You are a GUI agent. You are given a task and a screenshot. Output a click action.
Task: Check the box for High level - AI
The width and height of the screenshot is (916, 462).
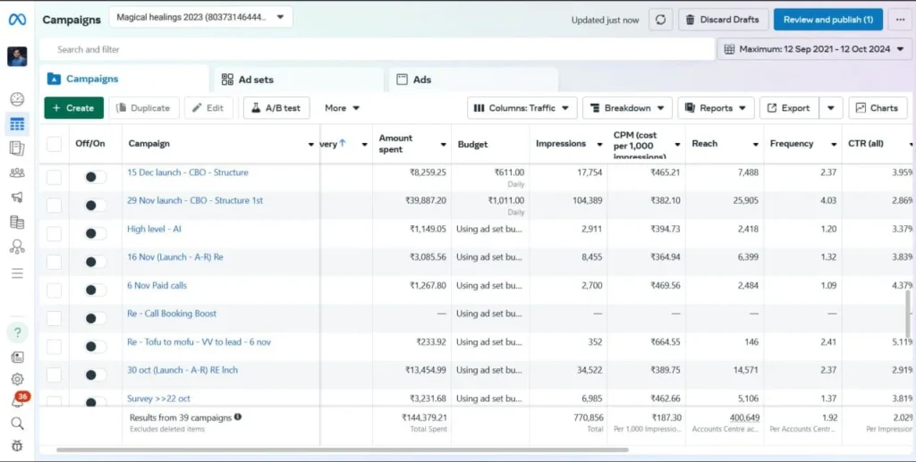pyautogui.click(x=55, y=233)
